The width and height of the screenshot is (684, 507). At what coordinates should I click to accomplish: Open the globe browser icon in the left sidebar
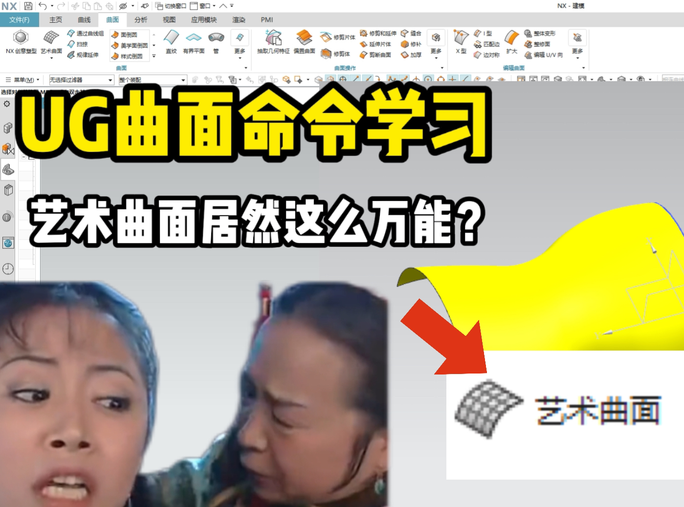coord(8,243)
